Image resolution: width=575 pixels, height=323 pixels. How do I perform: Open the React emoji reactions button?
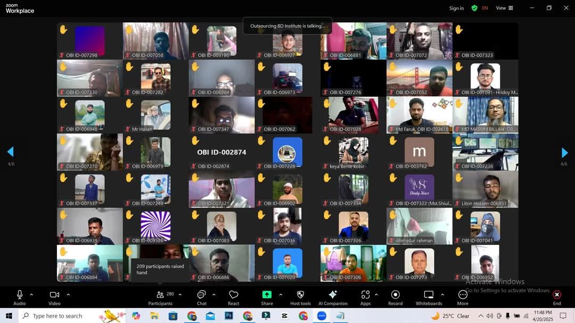click(233, 297)
